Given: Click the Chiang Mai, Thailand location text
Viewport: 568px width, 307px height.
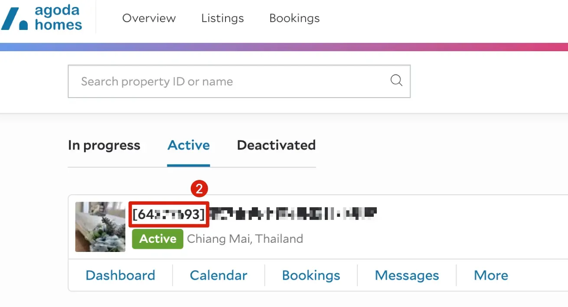Looking at the screenshot, I should point(245,239).
